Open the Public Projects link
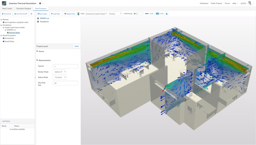Screen dimensions: 256x145 click(x=216, y=3)
